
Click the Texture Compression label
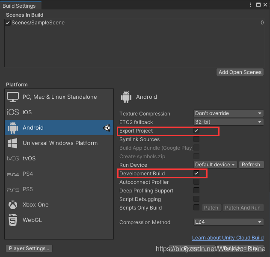[145, 114]
